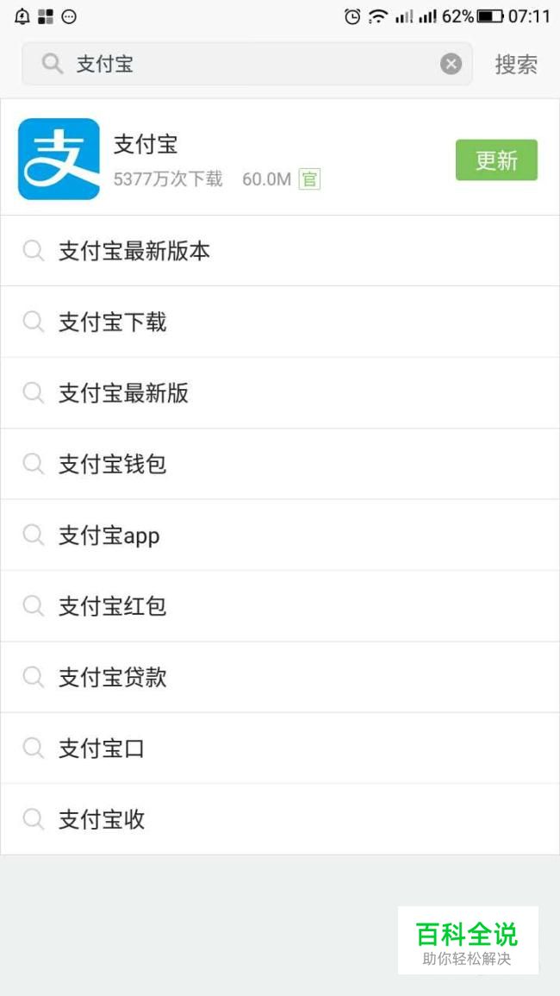Tap the battery indicator icon
This screenshot has height=996, width=560.
pos(490,16)
